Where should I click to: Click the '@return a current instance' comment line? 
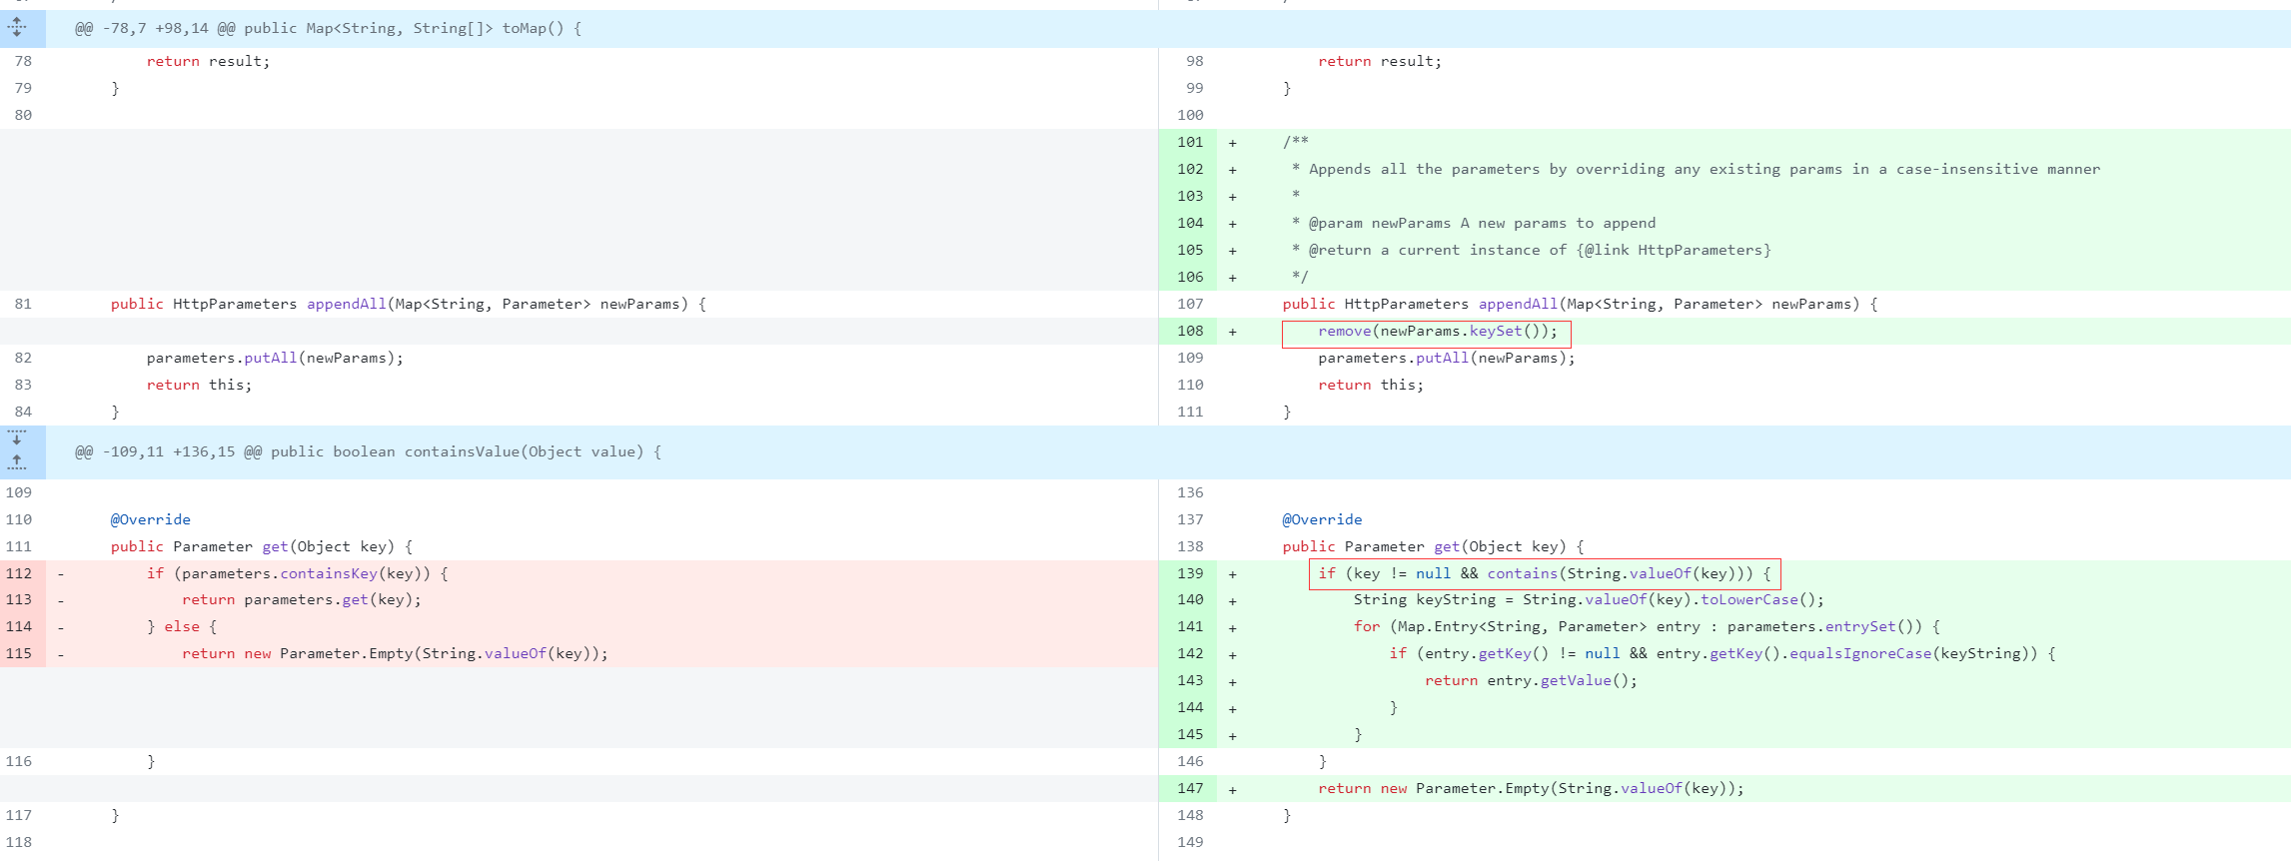(1531, 250)
